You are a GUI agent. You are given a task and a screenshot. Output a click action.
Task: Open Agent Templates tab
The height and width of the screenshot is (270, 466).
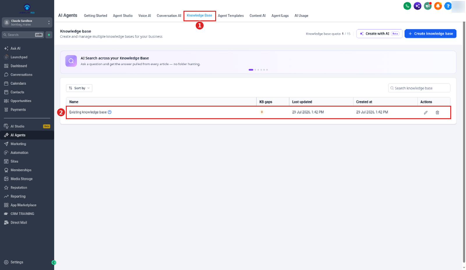pos(231,16)
